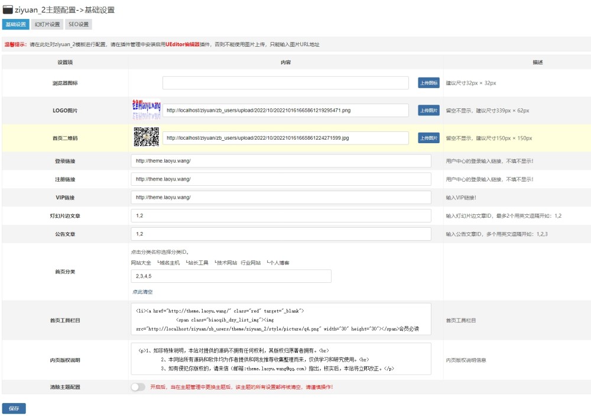Click the 描述 column header

[x=538, y=62]
